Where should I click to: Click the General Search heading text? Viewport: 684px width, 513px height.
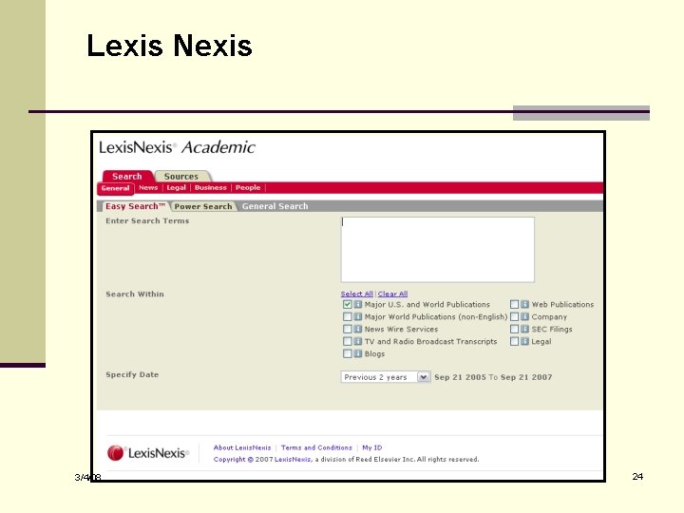tap(275, 206)
